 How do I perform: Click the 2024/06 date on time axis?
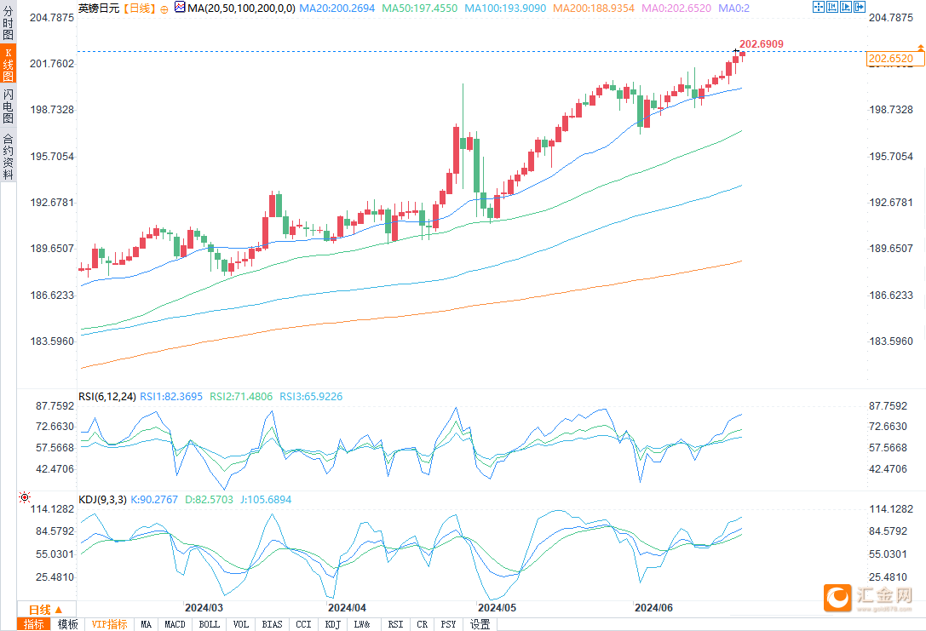pyautogui.click(x=653, y=607)
